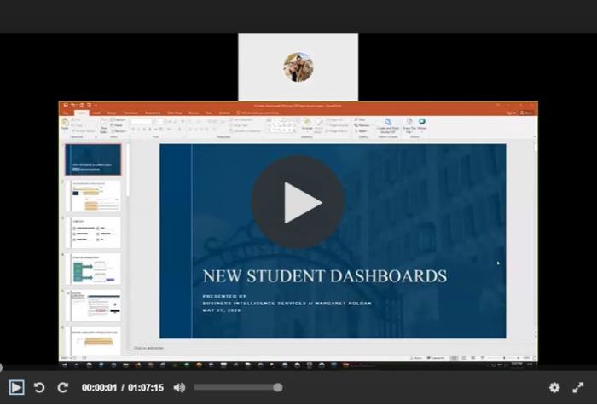Click the skip forward clockwise arrow icon
The width and height of the screenshot is (597, 405).
63,387
